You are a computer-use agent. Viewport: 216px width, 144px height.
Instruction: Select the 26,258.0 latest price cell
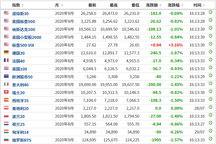(x=88, y=14)
